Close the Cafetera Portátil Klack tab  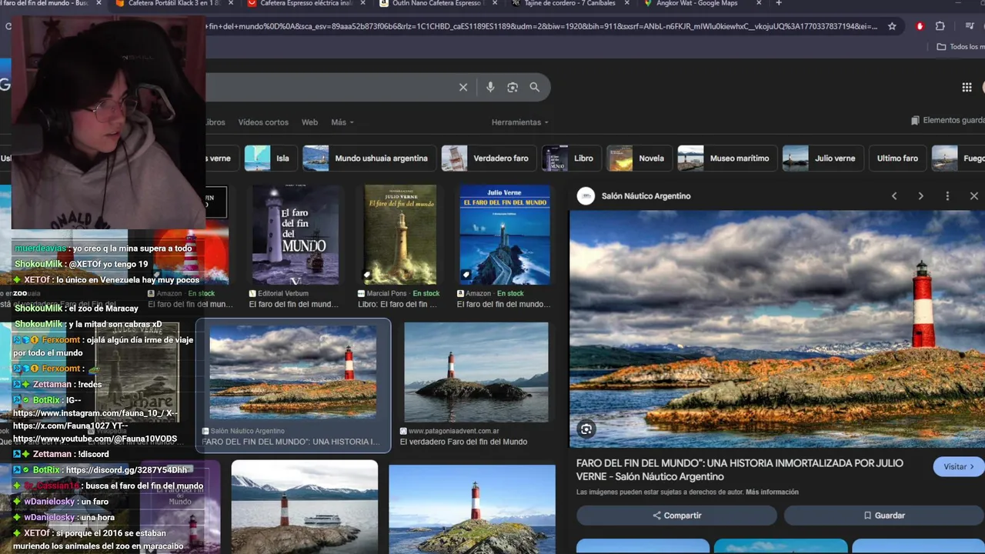click(x=229, y=4)
